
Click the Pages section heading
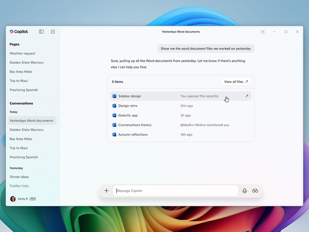tap(14, 44)
